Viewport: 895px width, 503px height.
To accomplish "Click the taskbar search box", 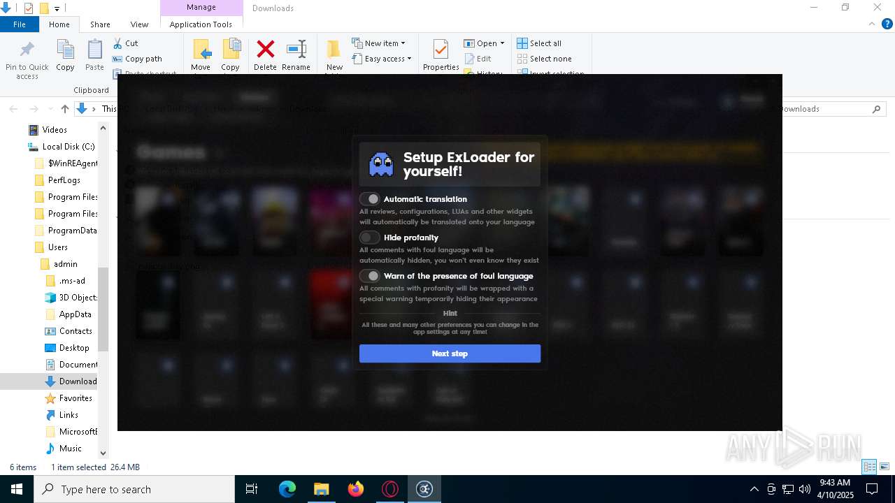I will coord(134,489).
